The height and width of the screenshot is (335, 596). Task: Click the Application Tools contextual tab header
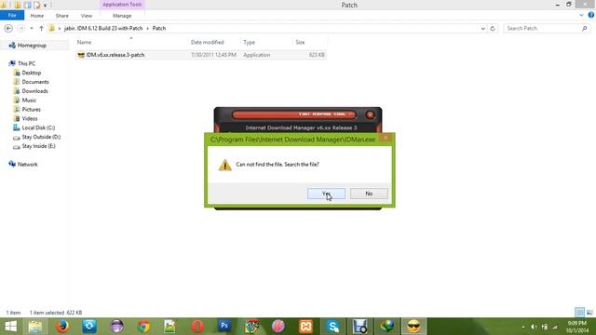click(x=122, y=5)
